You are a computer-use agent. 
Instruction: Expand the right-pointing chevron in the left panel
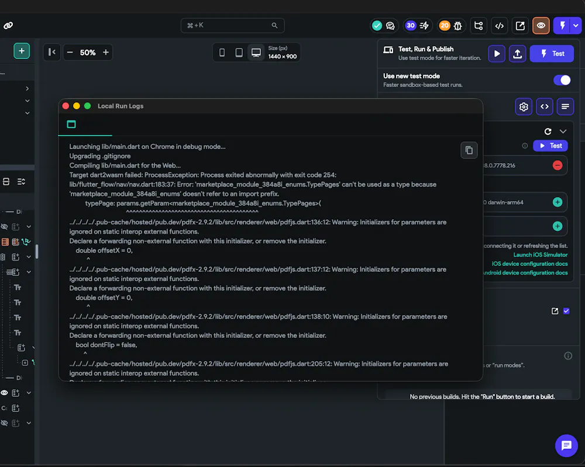pyautogui.click(x=27, y=89)
